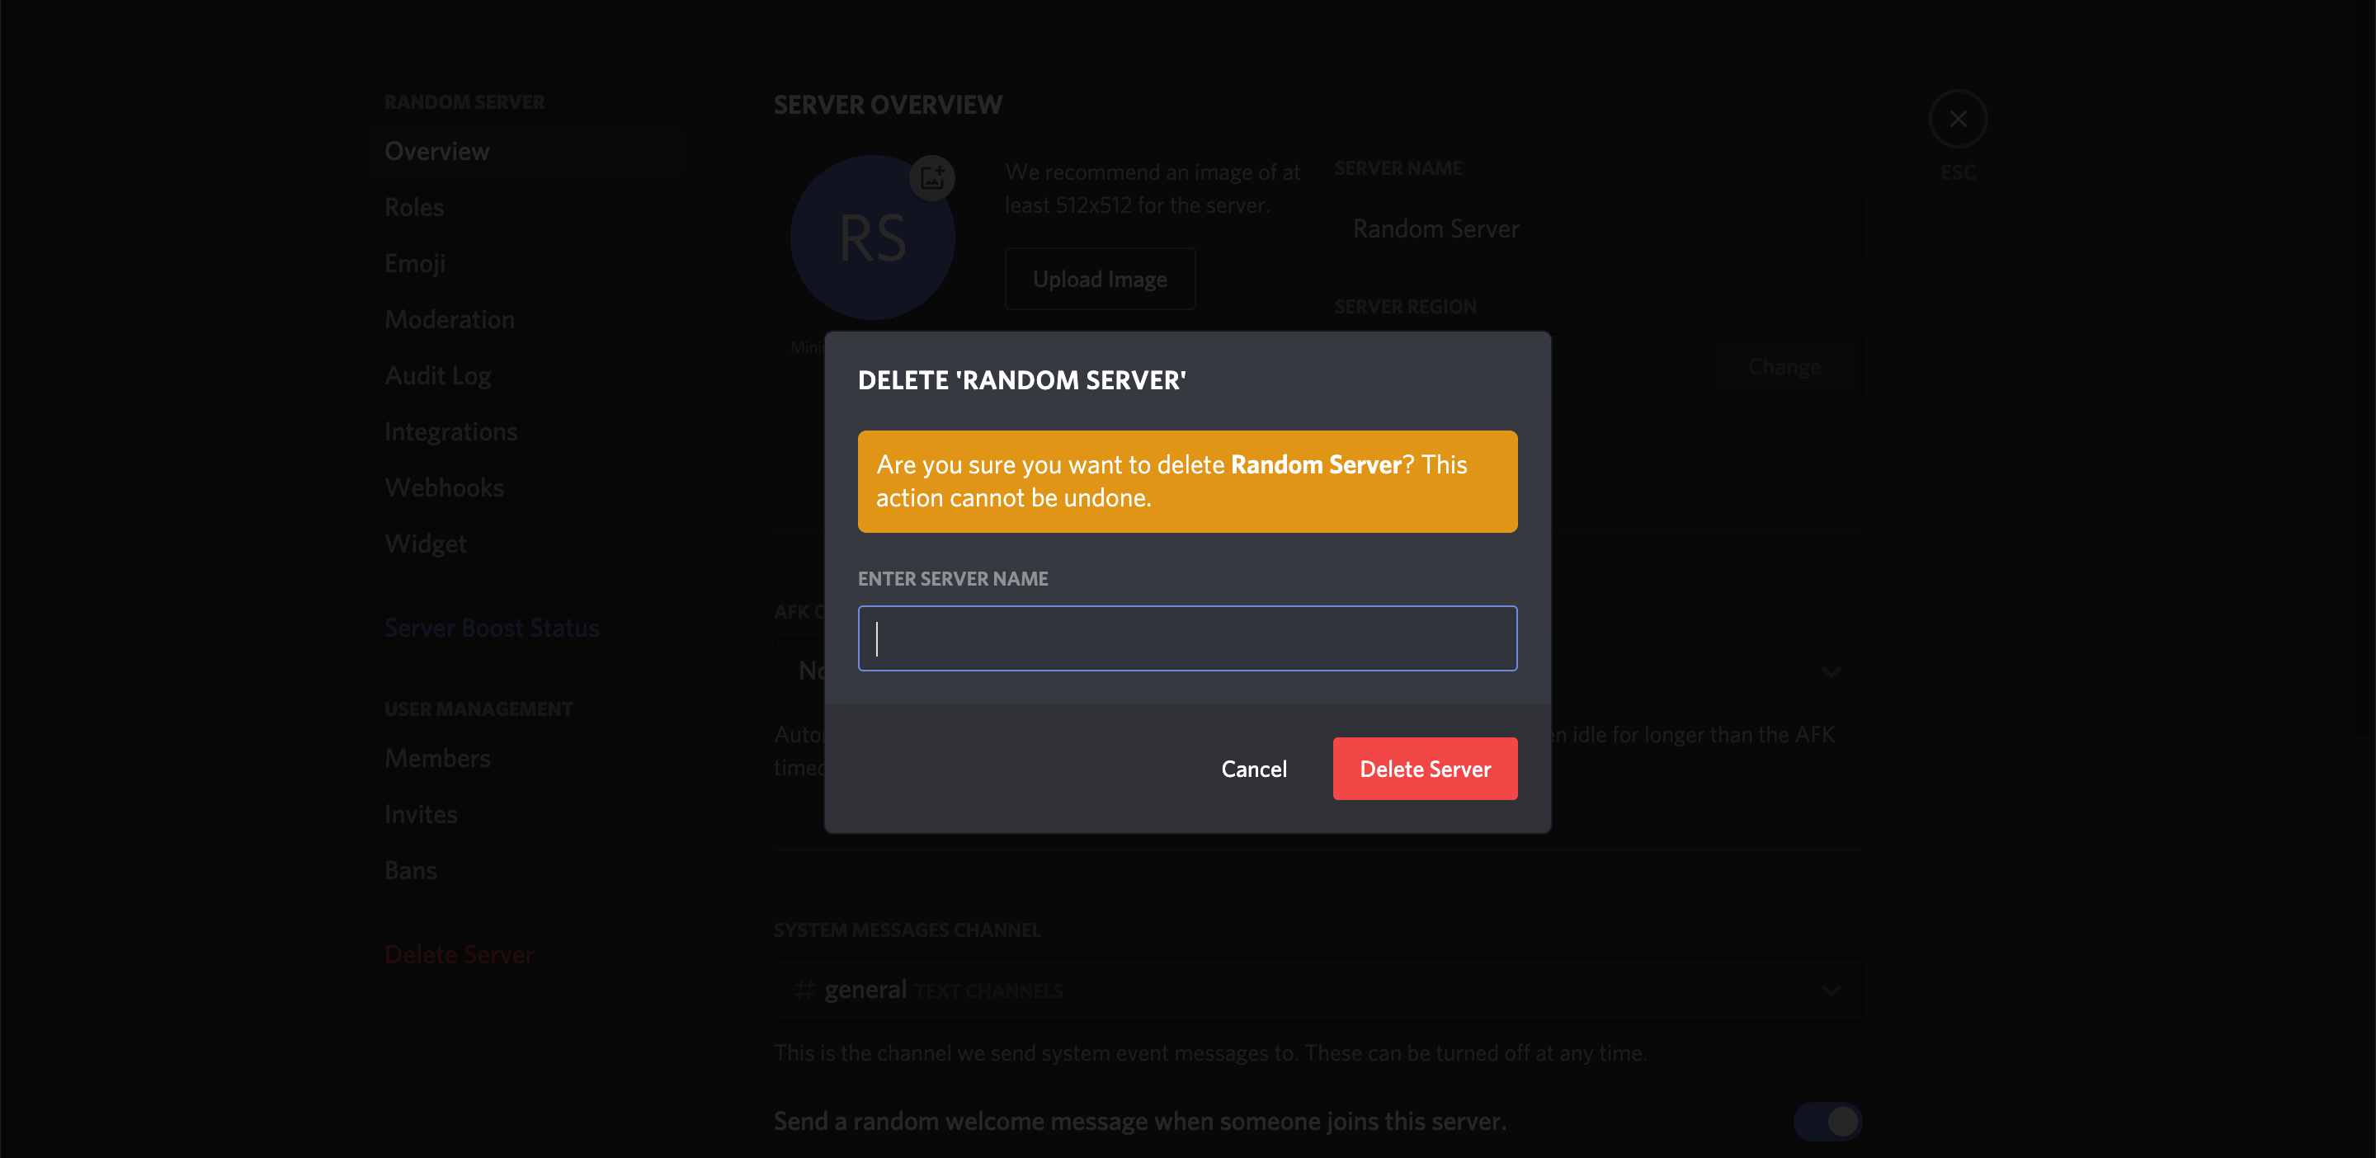
Task: Toggle the random welcome message switch
Action: point(1827,1121)
